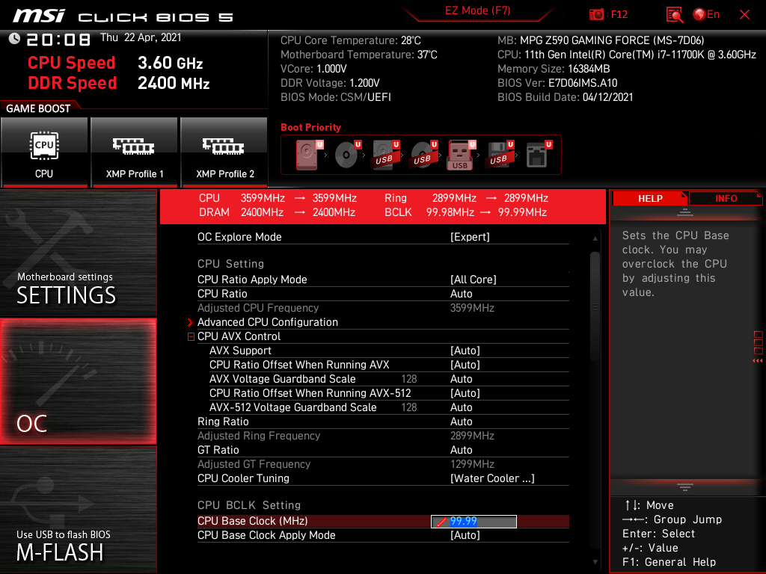Change language via the En globe icon
Screen dimensions: 766x574
[x=706, y=14]
